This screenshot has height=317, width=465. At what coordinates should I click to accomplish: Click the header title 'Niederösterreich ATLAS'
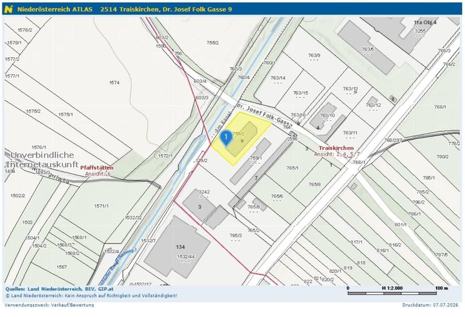[55, 9]
